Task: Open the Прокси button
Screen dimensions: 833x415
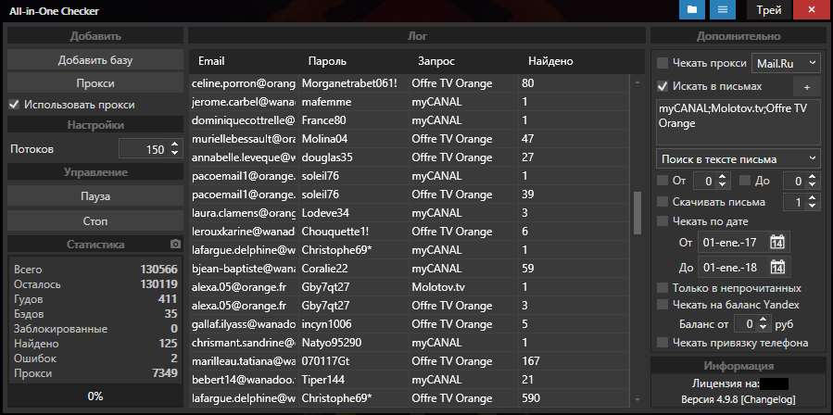Action: pyautogui.click(x=95, y=83)
